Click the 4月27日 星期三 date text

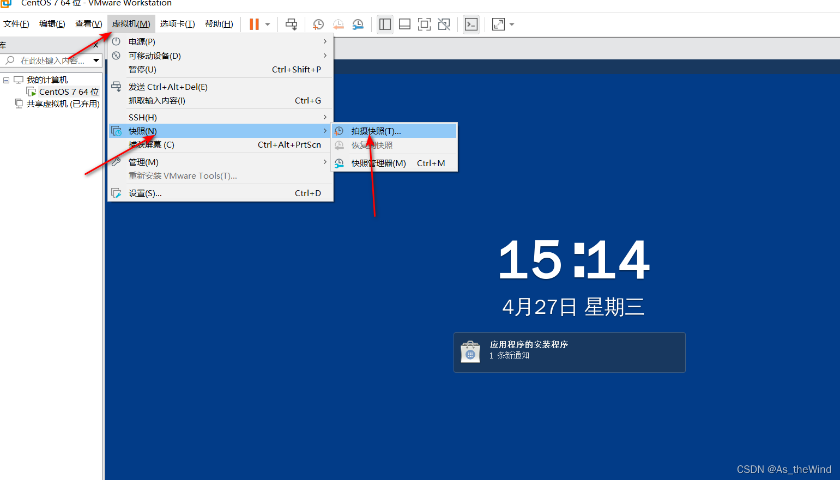coord(573,307)
